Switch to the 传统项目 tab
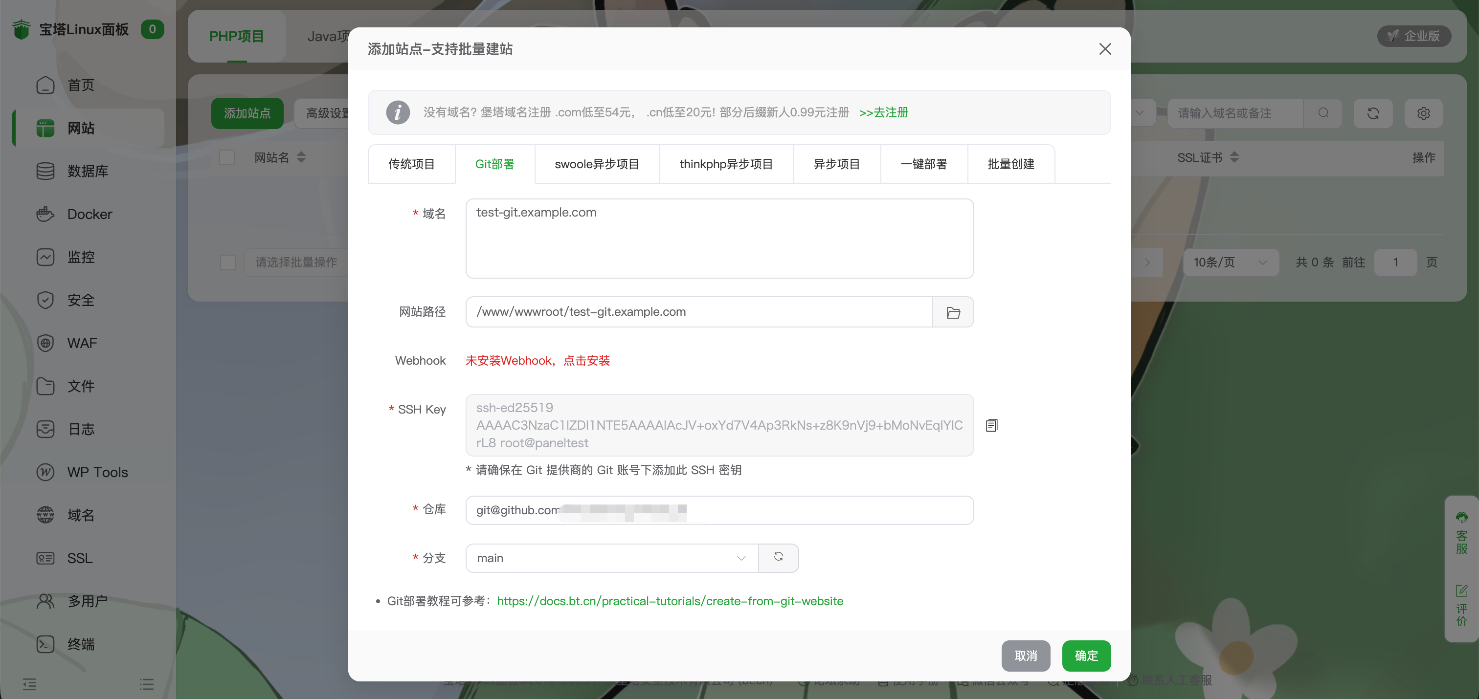Screen dimensions: 1479x699 411,164
